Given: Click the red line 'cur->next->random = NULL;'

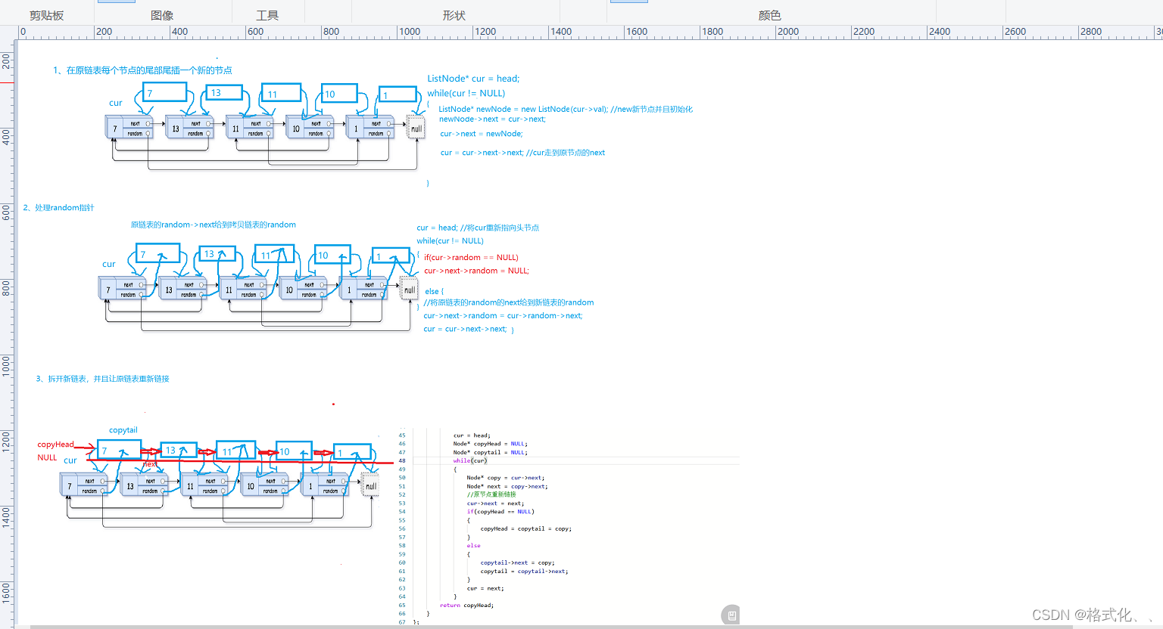Looking at the screenshot, I should tap(476, 271).
